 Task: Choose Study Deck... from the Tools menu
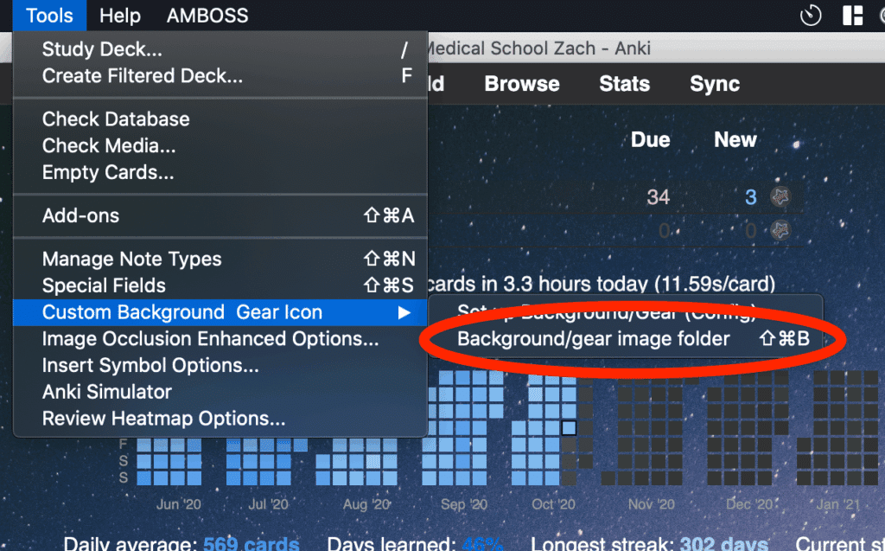(220, 49)
